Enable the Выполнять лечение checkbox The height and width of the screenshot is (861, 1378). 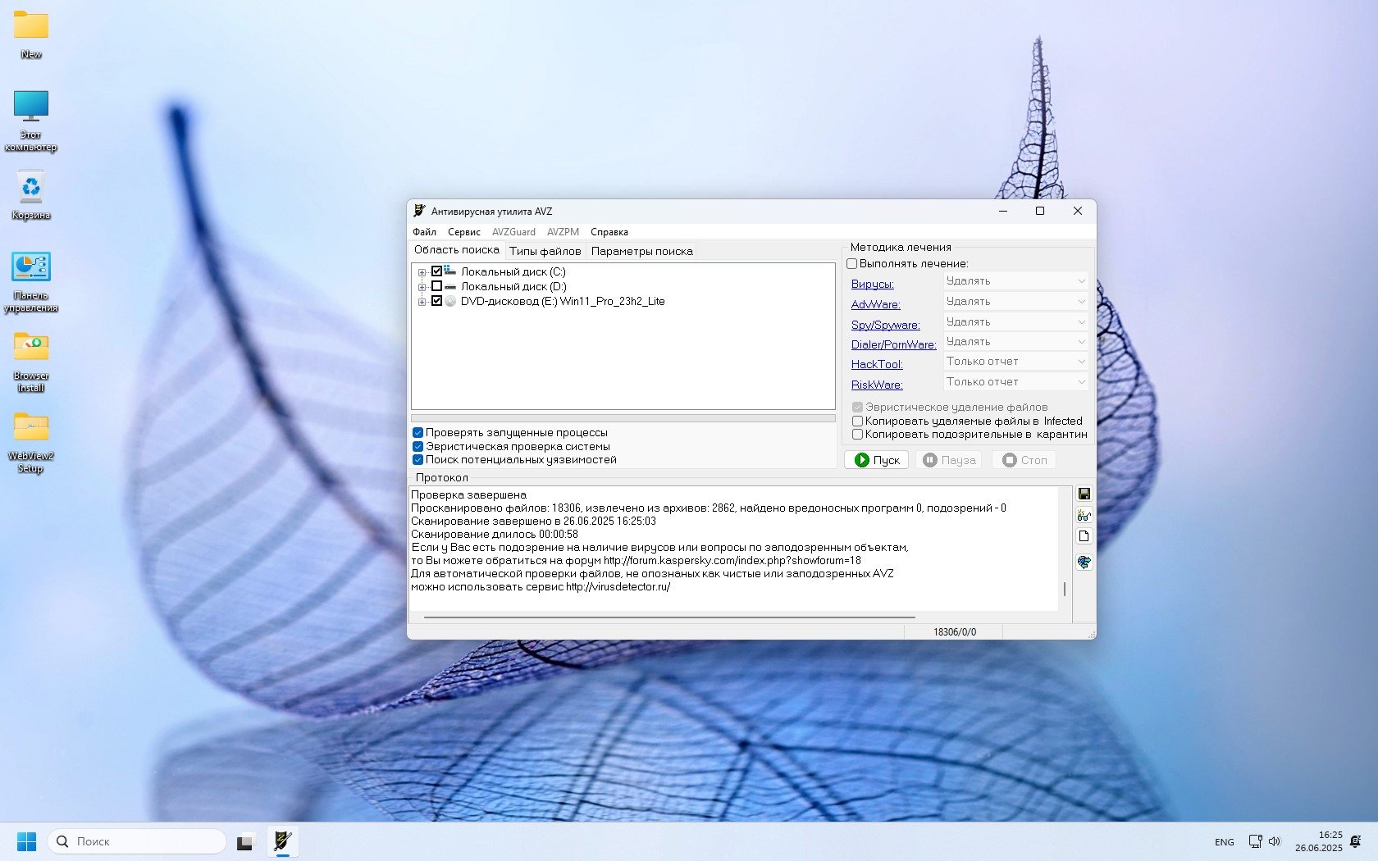coord(852,264)
